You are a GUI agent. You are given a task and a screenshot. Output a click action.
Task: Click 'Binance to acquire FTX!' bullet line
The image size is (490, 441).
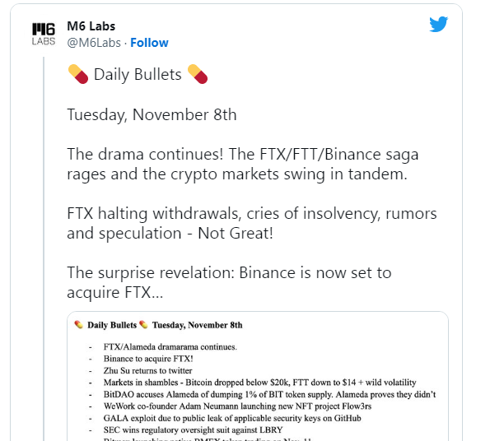(148, 359)
